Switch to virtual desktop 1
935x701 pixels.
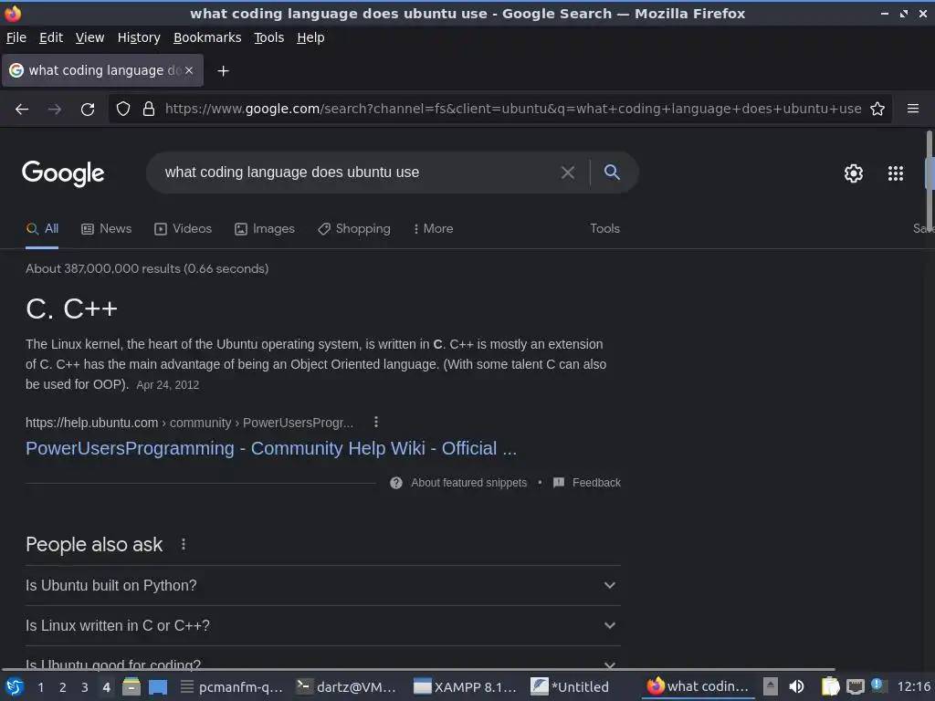coord(40,687)
